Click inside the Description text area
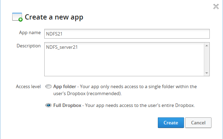Image resolution: width=223 pixels, height=139 pixels. click(124, 59)
